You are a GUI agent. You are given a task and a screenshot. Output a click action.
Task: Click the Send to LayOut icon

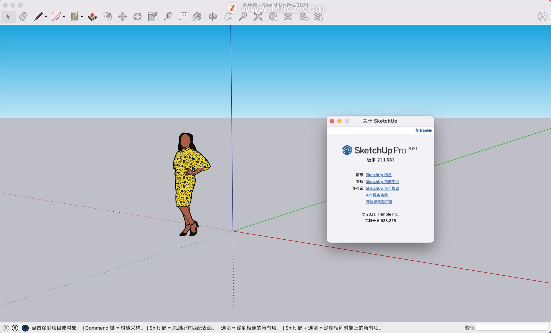[x=304, y=17]
